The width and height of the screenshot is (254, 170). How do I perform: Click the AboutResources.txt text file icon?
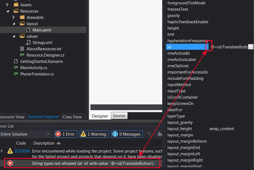click(22, 49)
